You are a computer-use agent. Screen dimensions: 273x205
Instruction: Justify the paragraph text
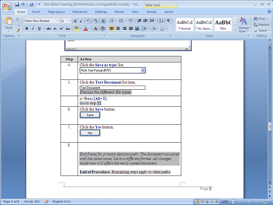click(x=131, y=29)
